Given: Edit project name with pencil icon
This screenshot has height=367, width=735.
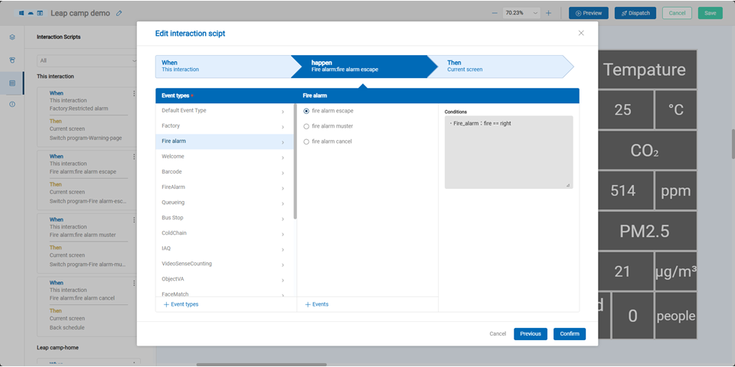Looking at the screenshot, I should 119,13.
